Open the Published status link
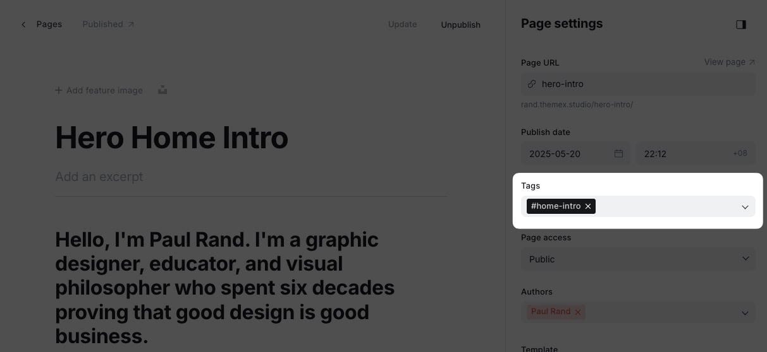This screenshot has width=767, height=352. [x=108, y=25]
